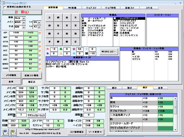
Task: Click the green arrow document icon button
Action: click(x=13, y=132)
